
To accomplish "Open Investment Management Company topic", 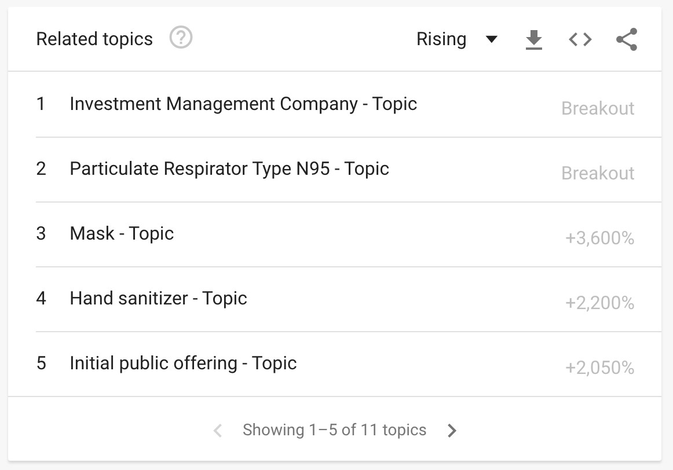I will click(243, 104).
